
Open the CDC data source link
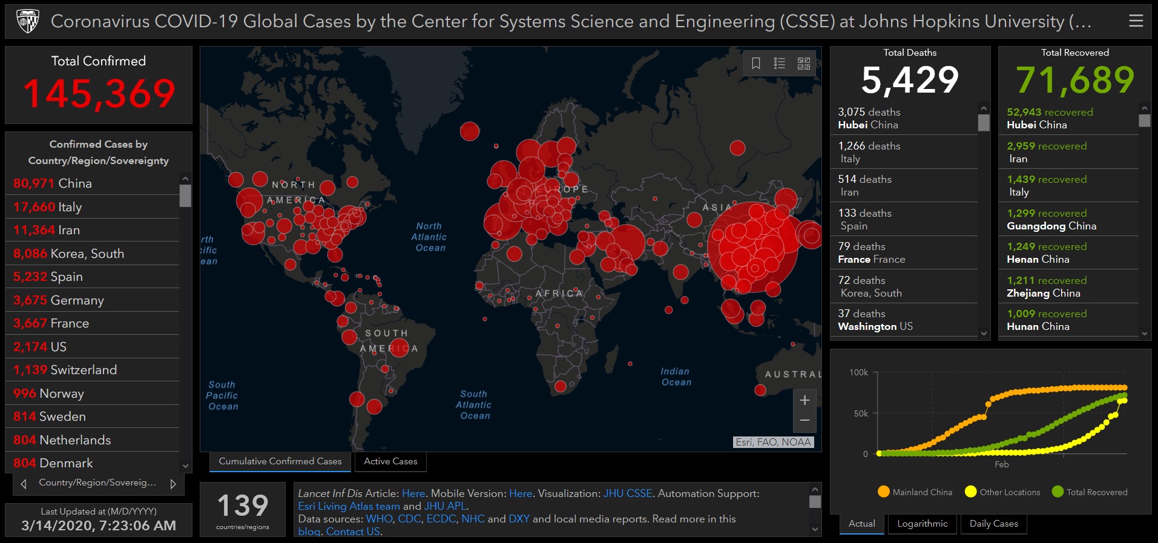pos(409,519)
